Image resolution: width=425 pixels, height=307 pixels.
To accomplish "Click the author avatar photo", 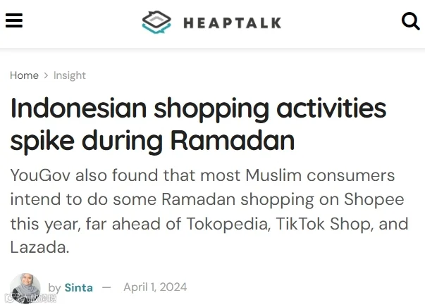I will tap(25, 288).
